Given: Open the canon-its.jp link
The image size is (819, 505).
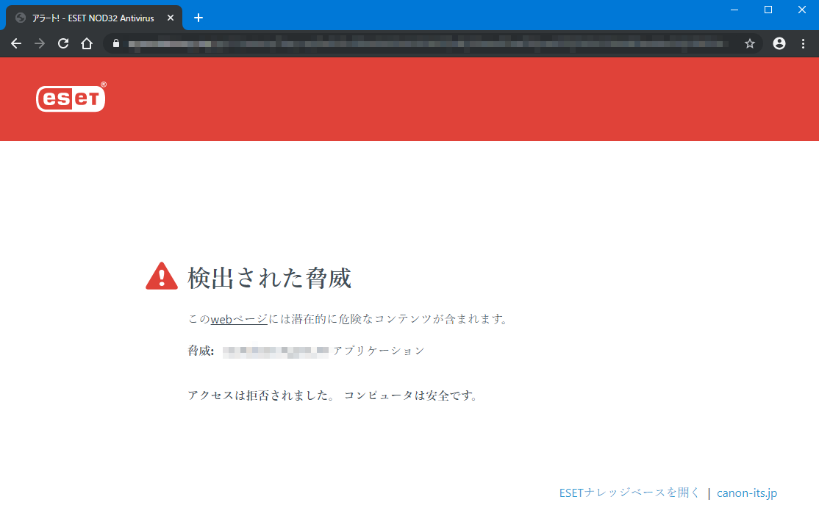Looking at the screenshot, I should point(746,493).
